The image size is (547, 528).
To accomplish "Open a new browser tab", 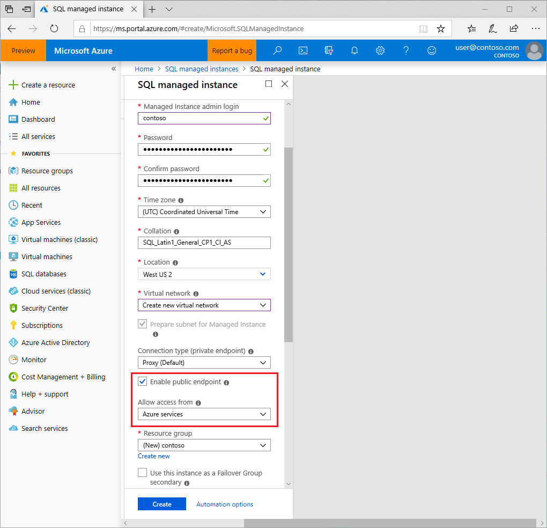I will coord(152,9).
